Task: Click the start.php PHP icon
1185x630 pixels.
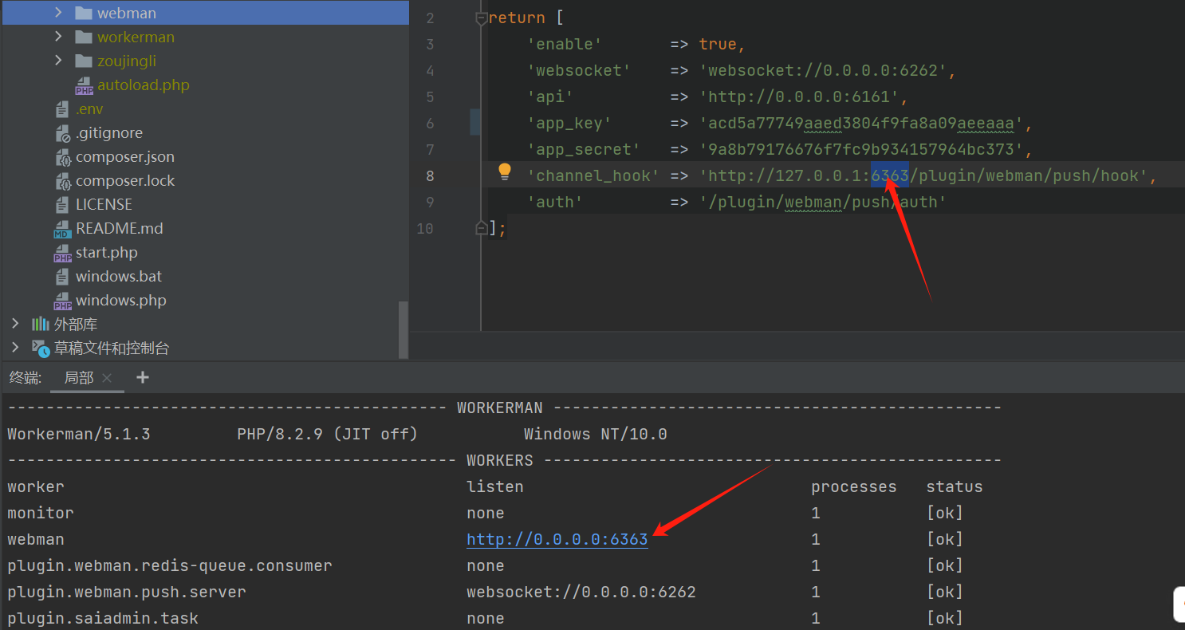Action: click(62, 253)
